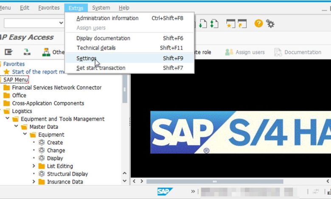Close the open Extras menu
Viewport: 331px width, 199px height.
pyautogui.click(x=76, y=8)
